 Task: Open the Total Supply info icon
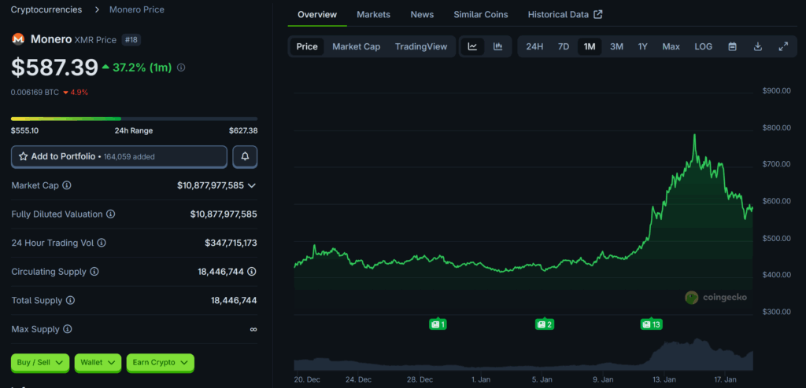(70, 300)
